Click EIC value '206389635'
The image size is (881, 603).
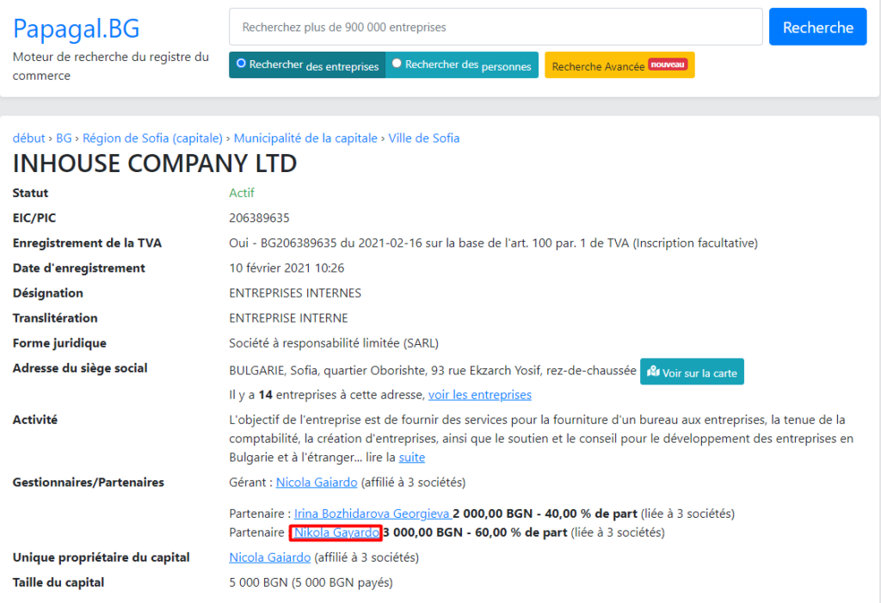pyautogui.click(x=259, y=218)
